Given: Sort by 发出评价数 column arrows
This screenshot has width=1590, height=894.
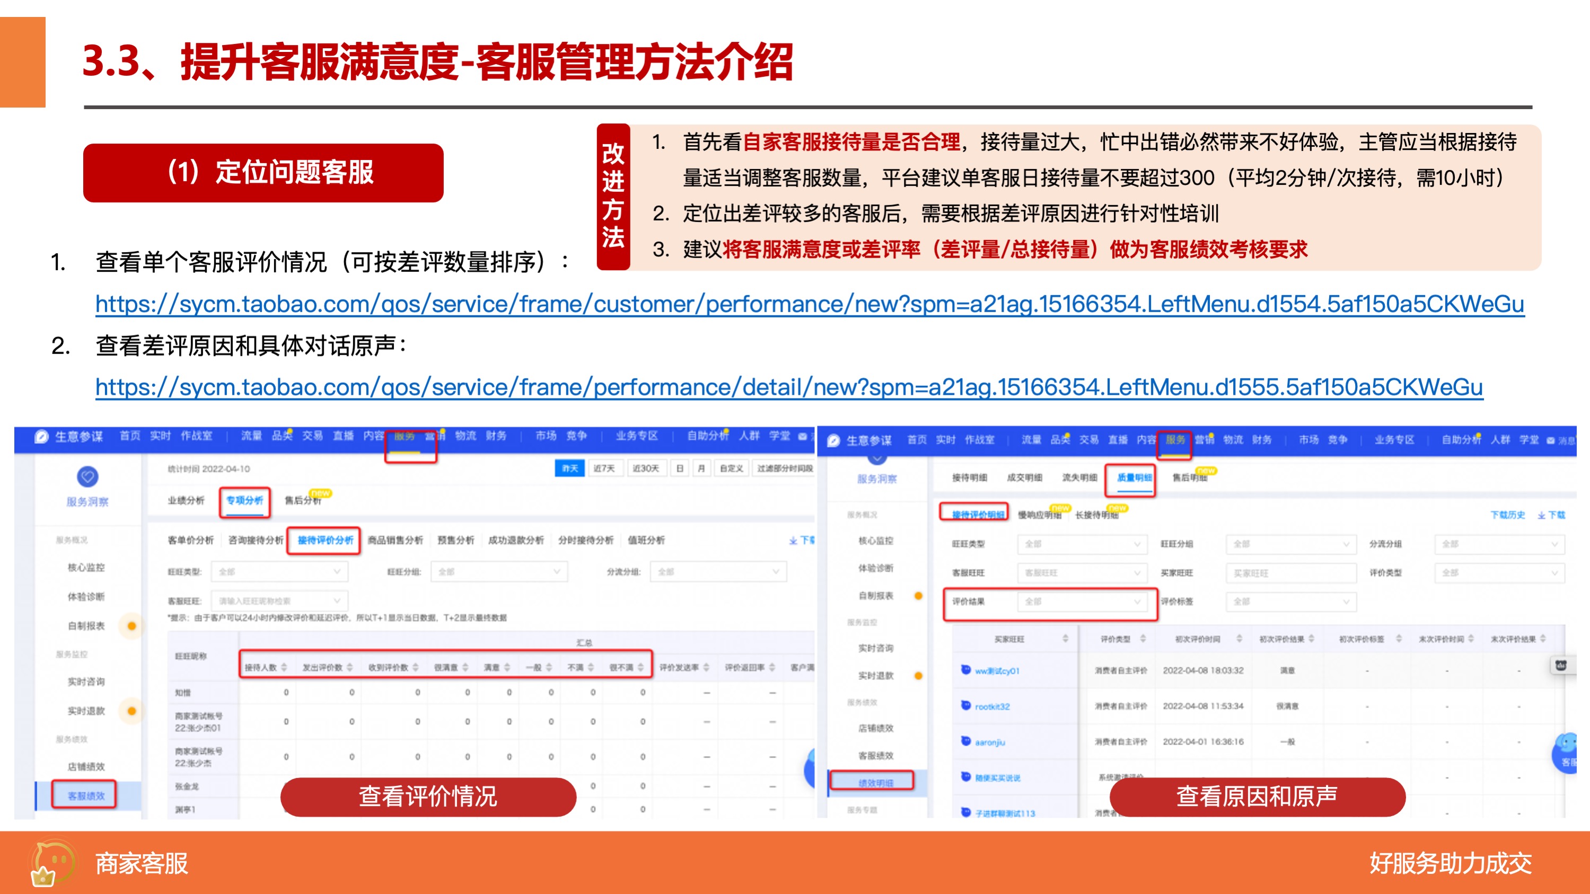Looking at the screenshot, I should coord(350,667).
